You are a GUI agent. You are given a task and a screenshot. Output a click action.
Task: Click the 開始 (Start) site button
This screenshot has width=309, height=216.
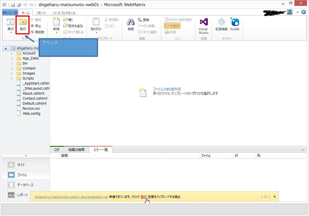click(x=36, y=20)
